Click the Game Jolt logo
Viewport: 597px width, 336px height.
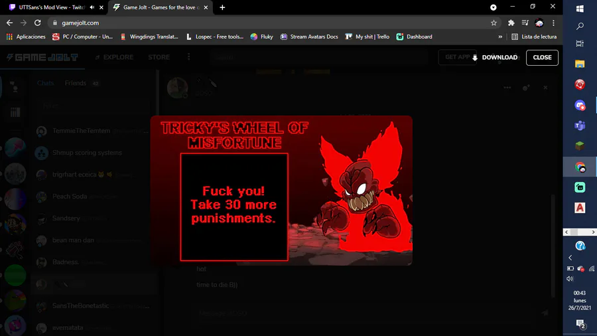[42, 57]
